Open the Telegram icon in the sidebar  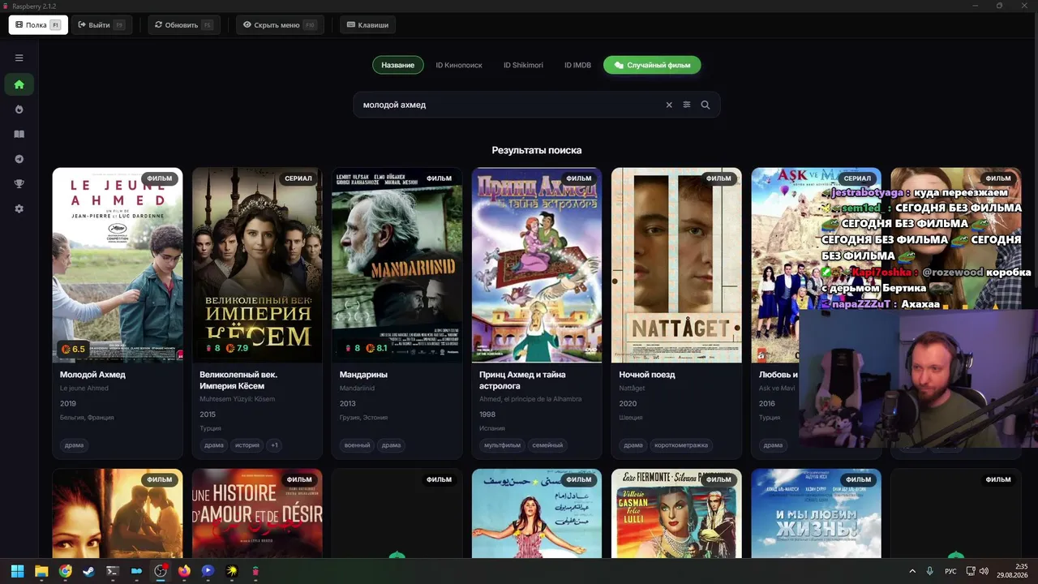(19, 159)
